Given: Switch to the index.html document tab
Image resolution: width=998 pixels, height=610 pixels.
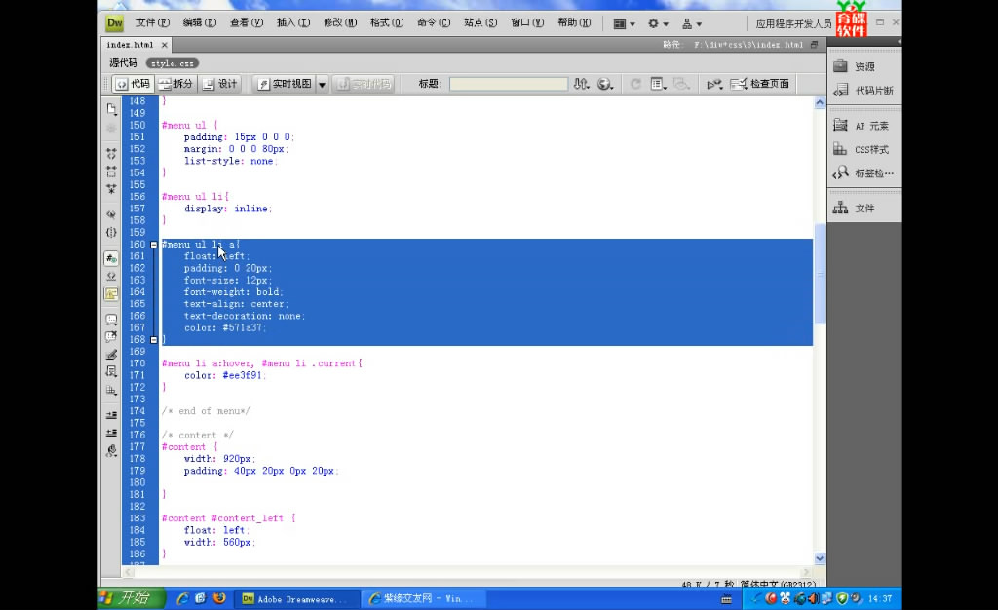Looking at the screenshot, I should [x=130, y=45].
